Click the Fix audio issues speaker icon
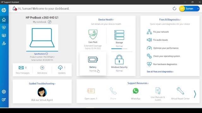 (x=149, y=40)
